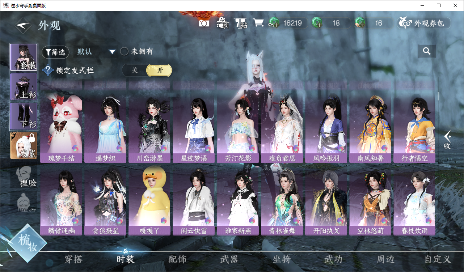Select the 贪狼摄星 outfit card

point(105,201)
